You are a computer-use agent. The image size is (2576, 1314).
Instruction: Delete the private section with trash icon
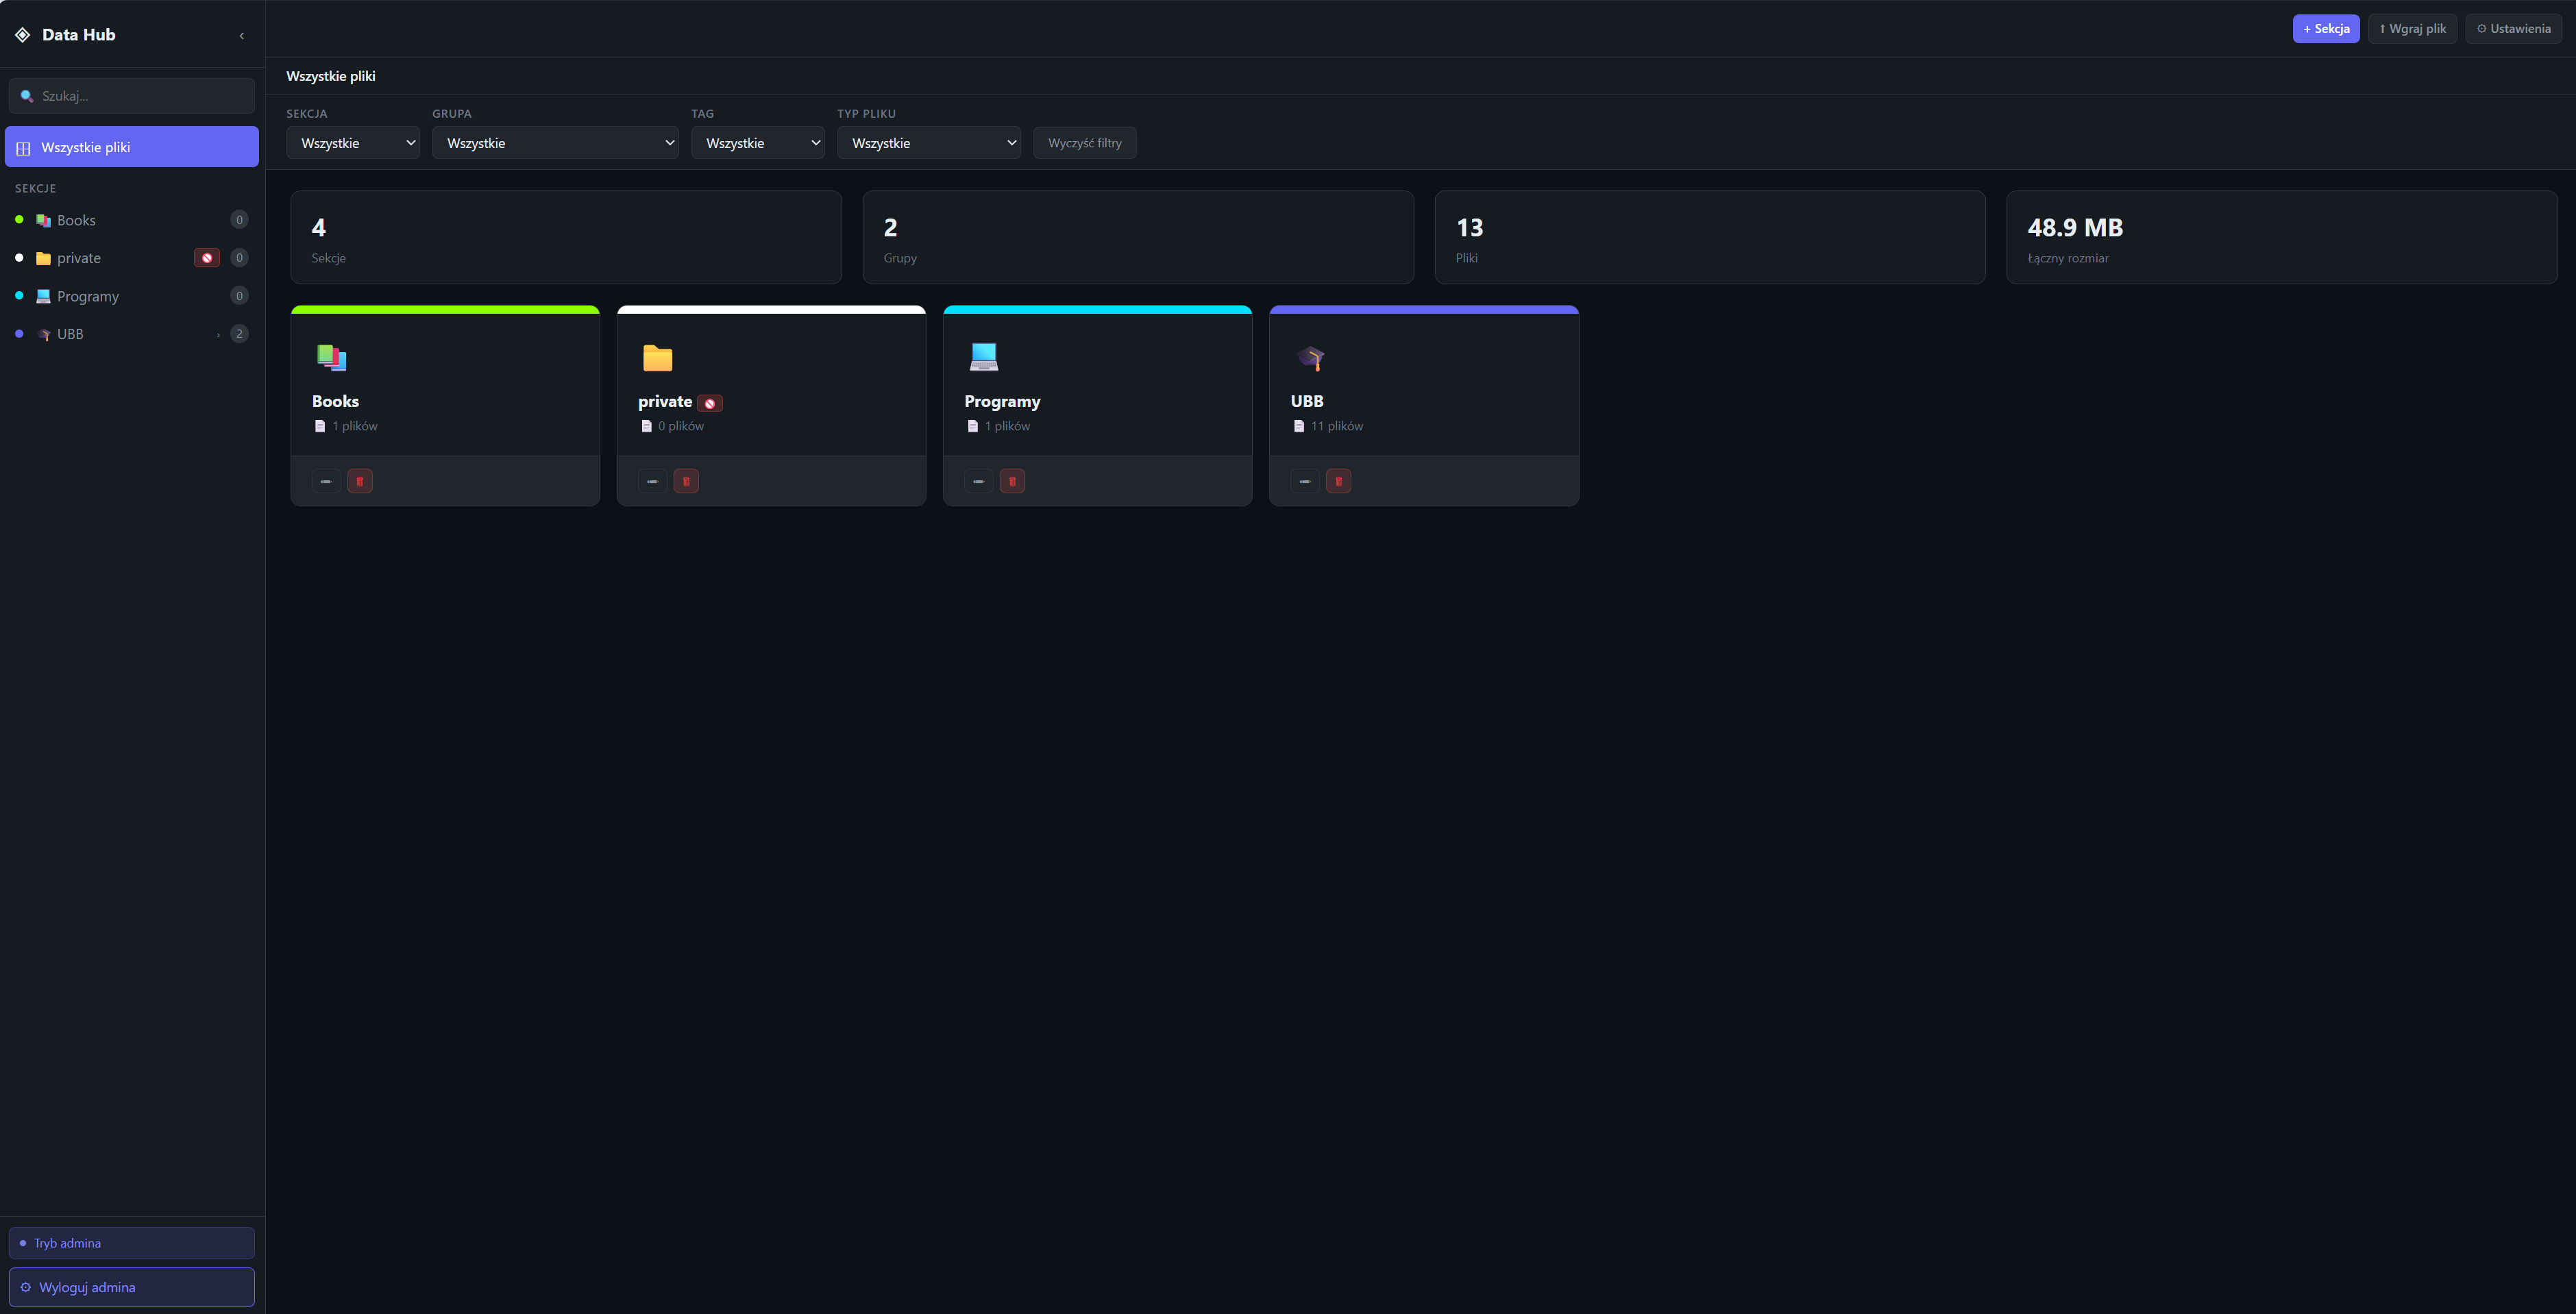[686, 481]
